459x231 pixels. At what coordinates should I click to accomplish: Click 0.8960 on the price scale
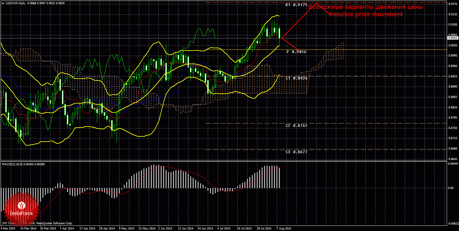click(452, 66)
